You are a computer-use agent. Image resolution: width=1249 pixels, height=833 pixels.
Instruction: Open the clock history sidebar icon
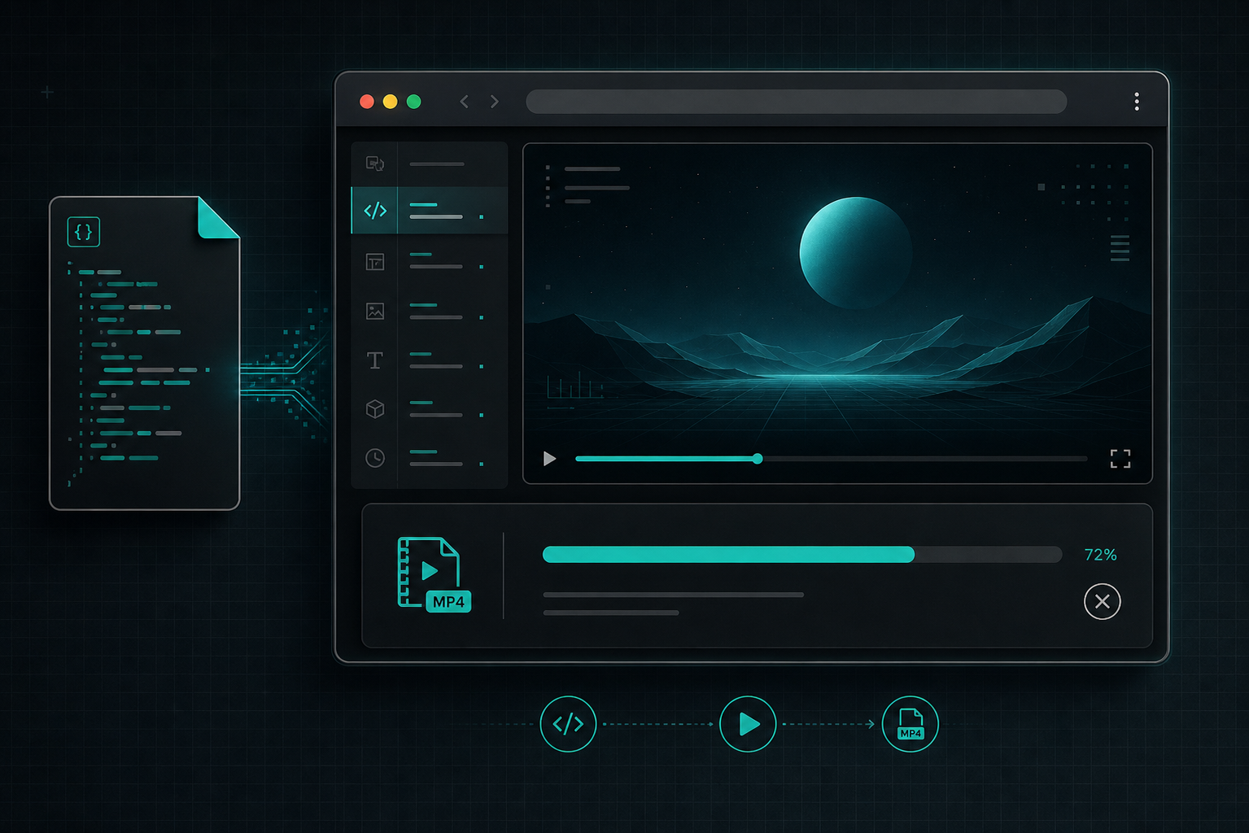pos(375,458)
